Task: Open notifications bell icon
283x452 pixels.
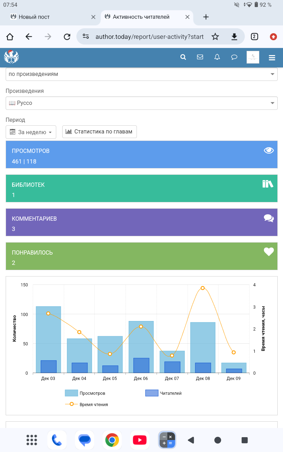Action: pos(217,57)
